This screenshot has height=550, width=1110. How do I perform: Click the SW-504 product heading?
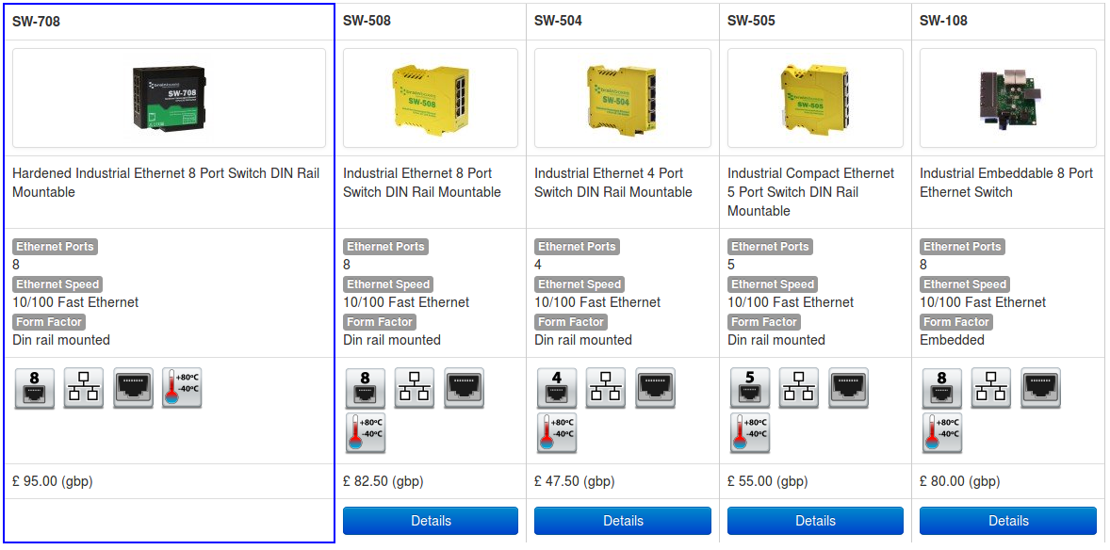click(558, 21)
